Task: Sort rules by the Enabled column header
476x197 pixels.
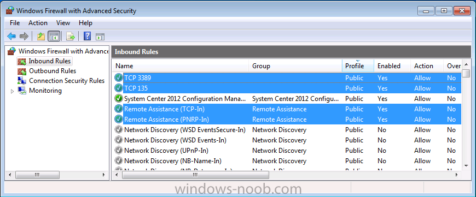Action: click(x=392, y=66)
